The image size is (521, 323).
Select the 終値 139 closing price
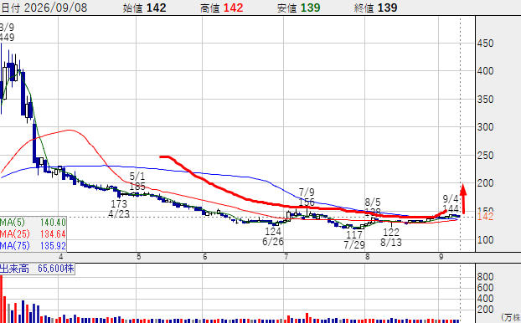[x=376, y=8]
